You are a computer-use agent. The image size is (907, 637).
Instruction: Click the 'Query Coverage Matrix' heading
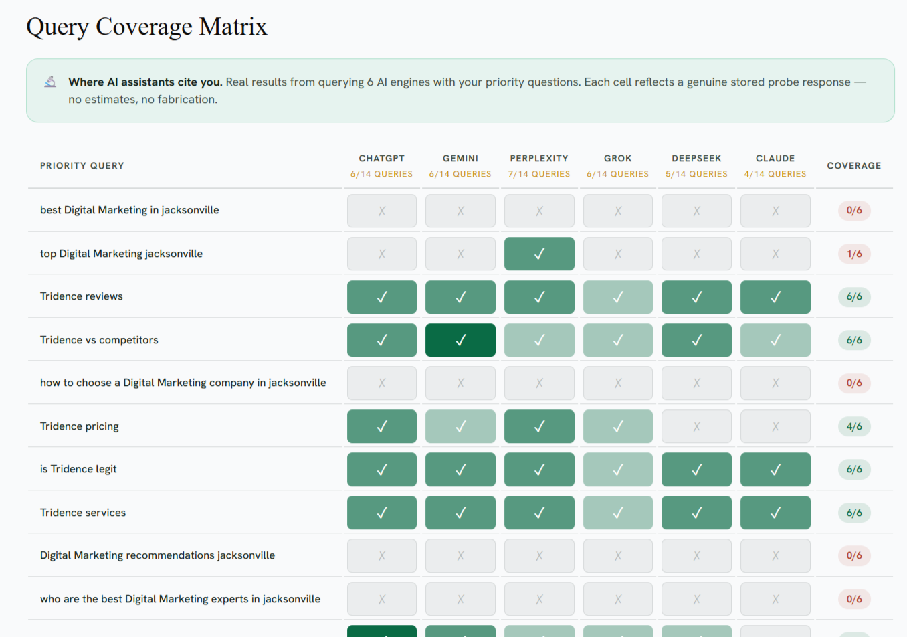click(x=146, y=27)
